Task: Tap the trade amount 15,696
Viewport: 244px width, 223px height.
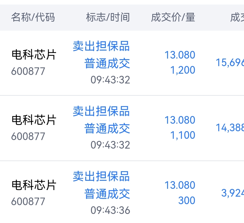Action: click(x=230, y=63)
